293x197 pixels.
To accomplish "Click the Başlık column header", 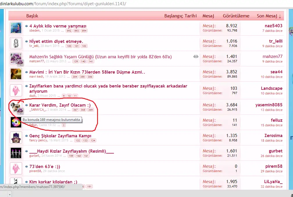I will [x=32, y=16].
